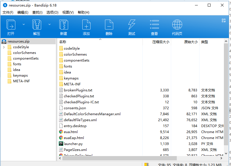Click the file list scroll down arrow
The image size is (231, 166).
tap(226, 154)
